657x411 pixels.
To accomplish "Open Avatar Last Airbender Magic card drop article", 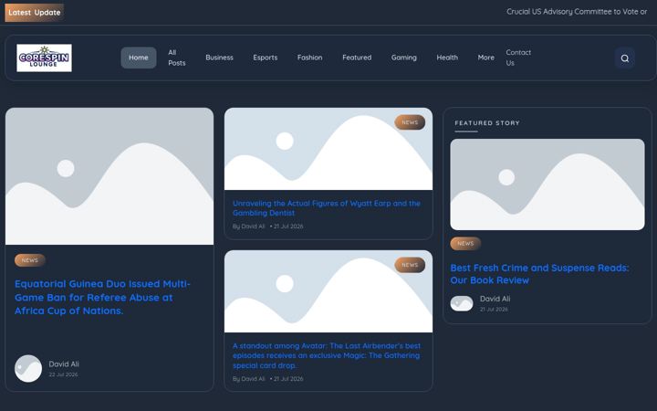I will tap(326, 355).
